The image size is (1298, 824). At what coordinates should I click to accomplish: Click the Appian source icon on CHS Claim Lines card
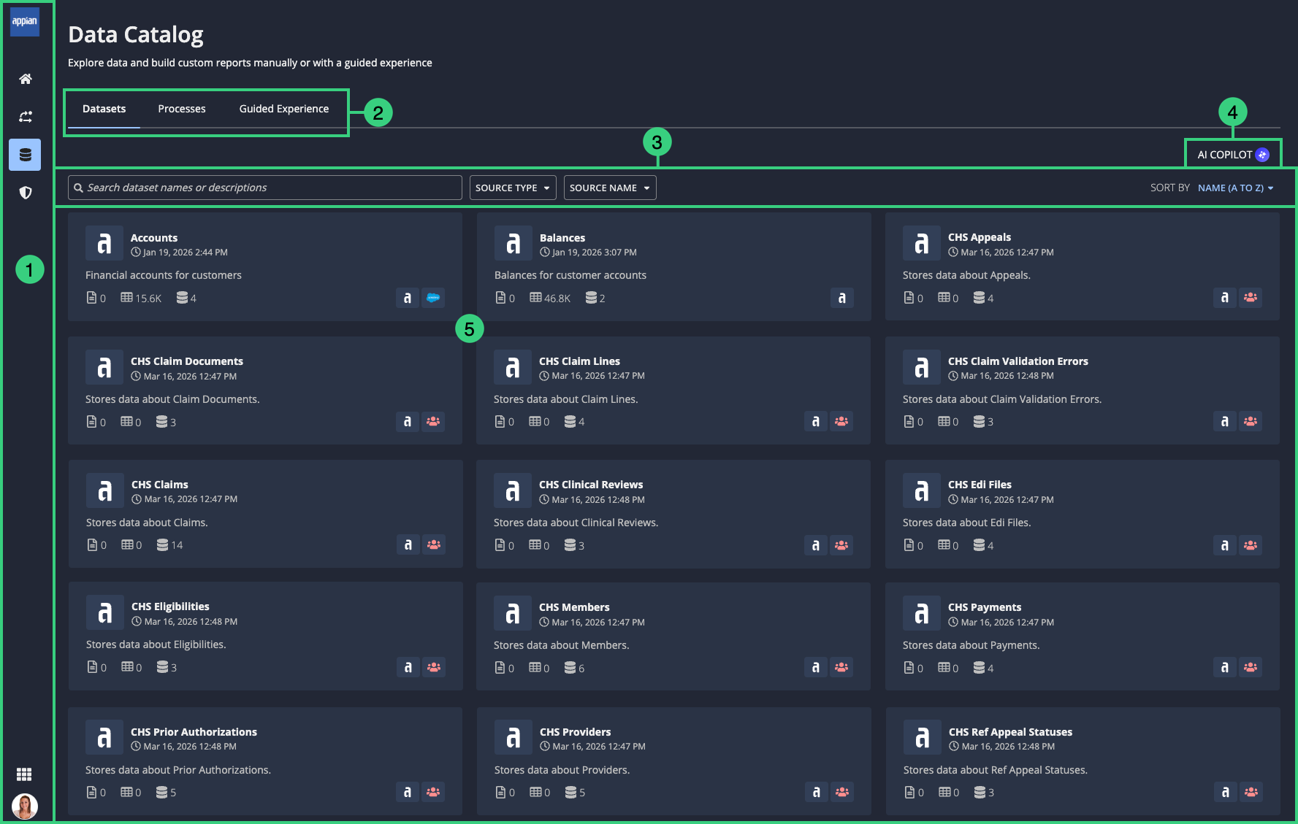coord(816,421)
